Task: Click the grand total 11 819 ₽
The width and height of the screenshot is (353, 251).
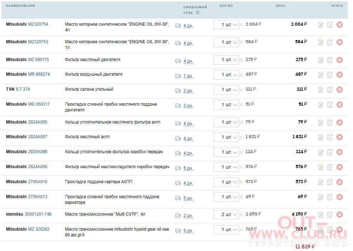Action: click(305, 247)
